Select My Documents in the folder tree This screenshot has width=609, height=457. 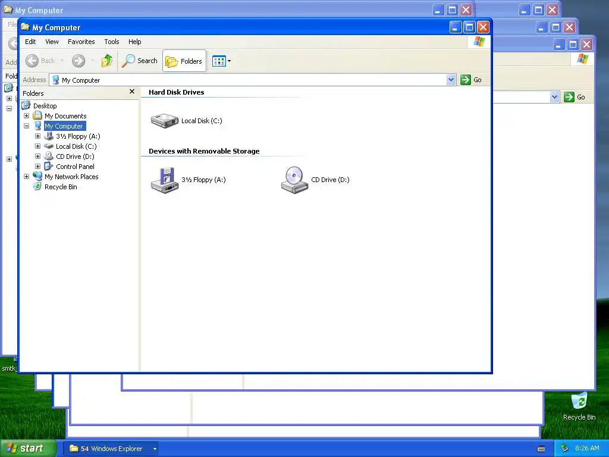pos(65,116)
